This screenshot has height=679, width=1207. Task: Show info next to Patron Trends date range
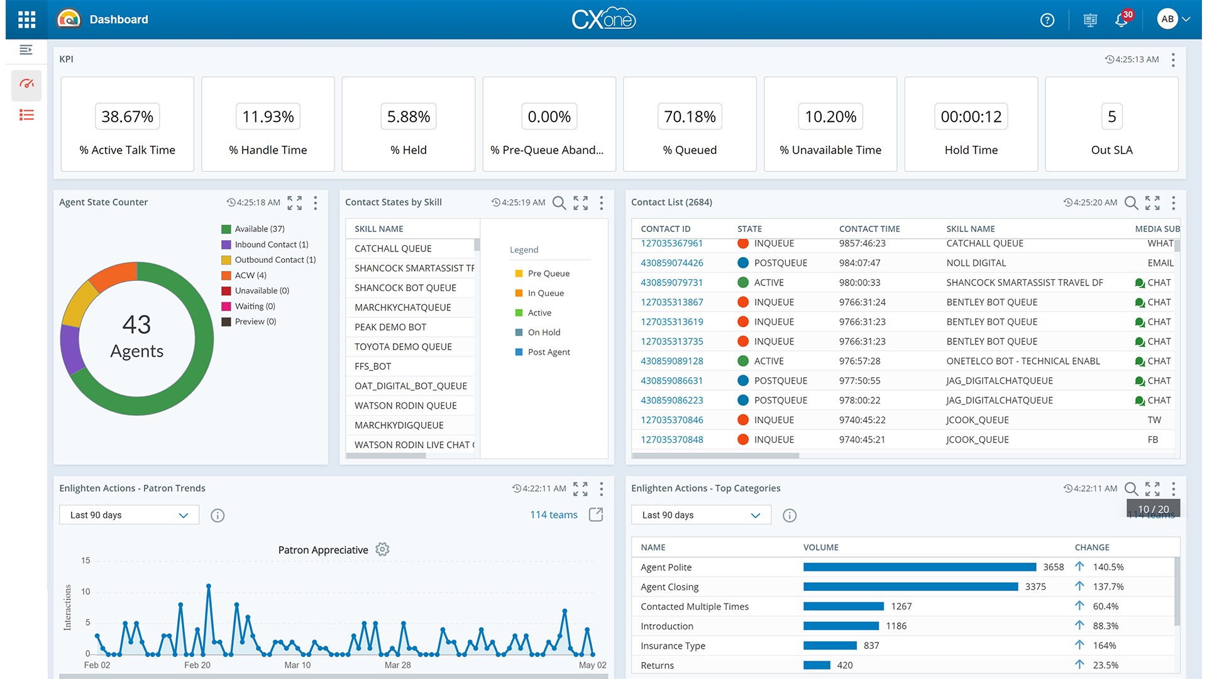tap(218, 516)
